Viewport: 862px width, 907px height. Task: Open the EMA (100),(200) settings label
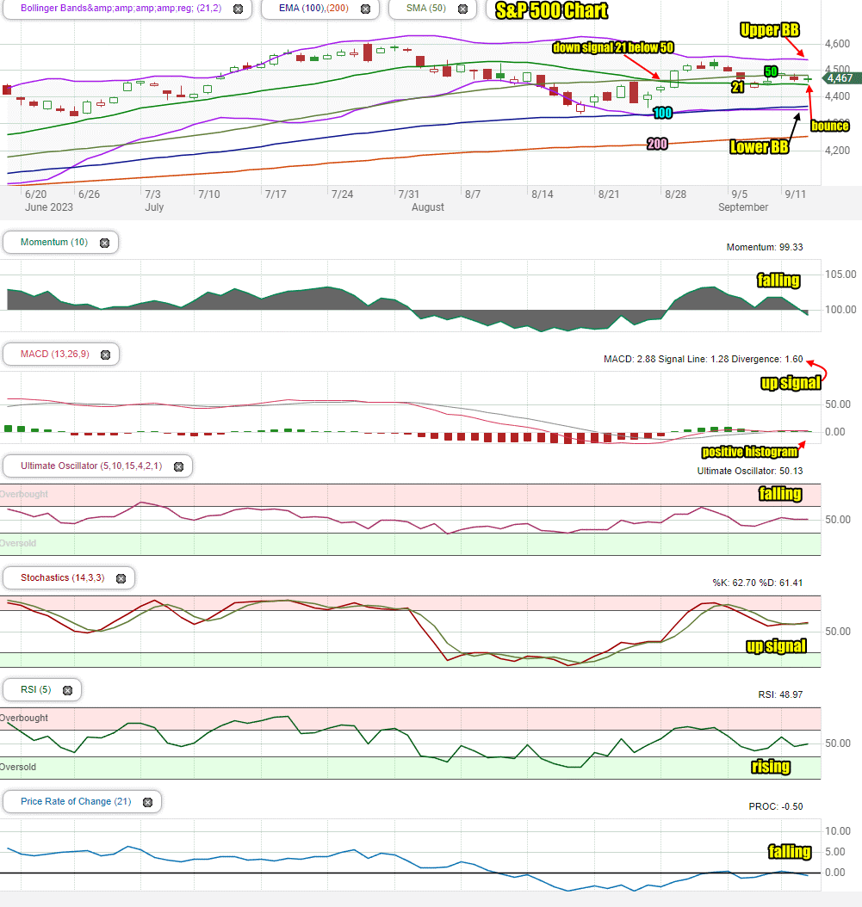tap(313, 8)
